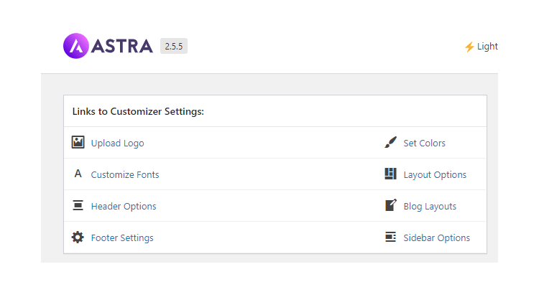
Task: Click the Layout Options grid icon
Action: point(390,174)
